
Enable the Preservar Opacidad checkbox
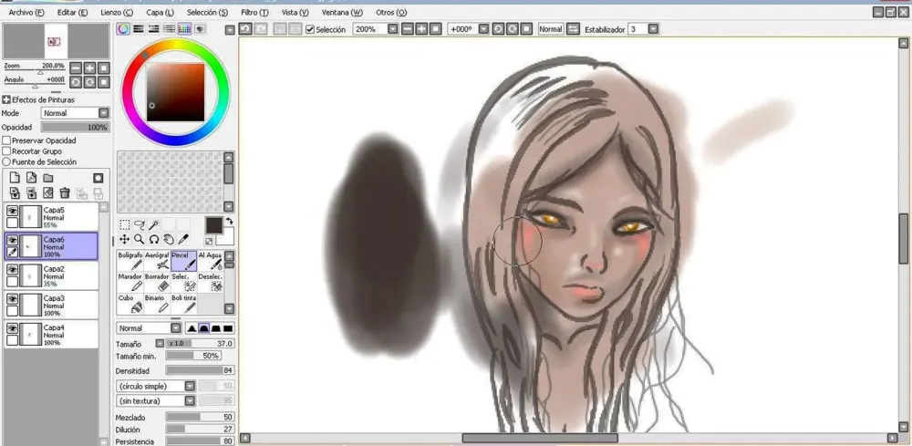point(6,141)
